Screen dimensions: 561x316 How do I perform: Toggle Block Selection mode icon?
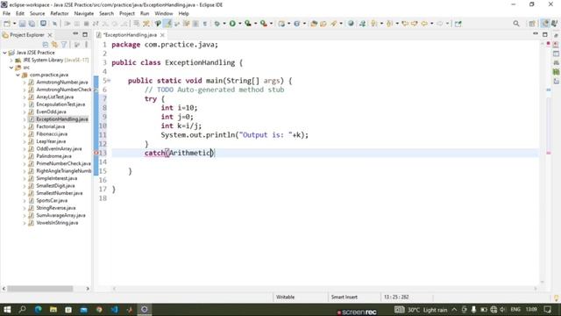[195, 24]
